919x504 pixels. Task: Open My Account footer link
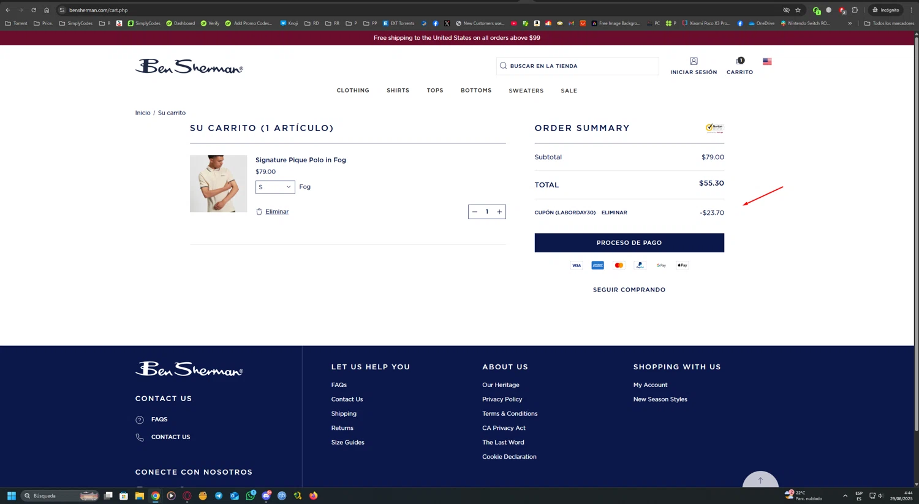(x=651, y=385)
